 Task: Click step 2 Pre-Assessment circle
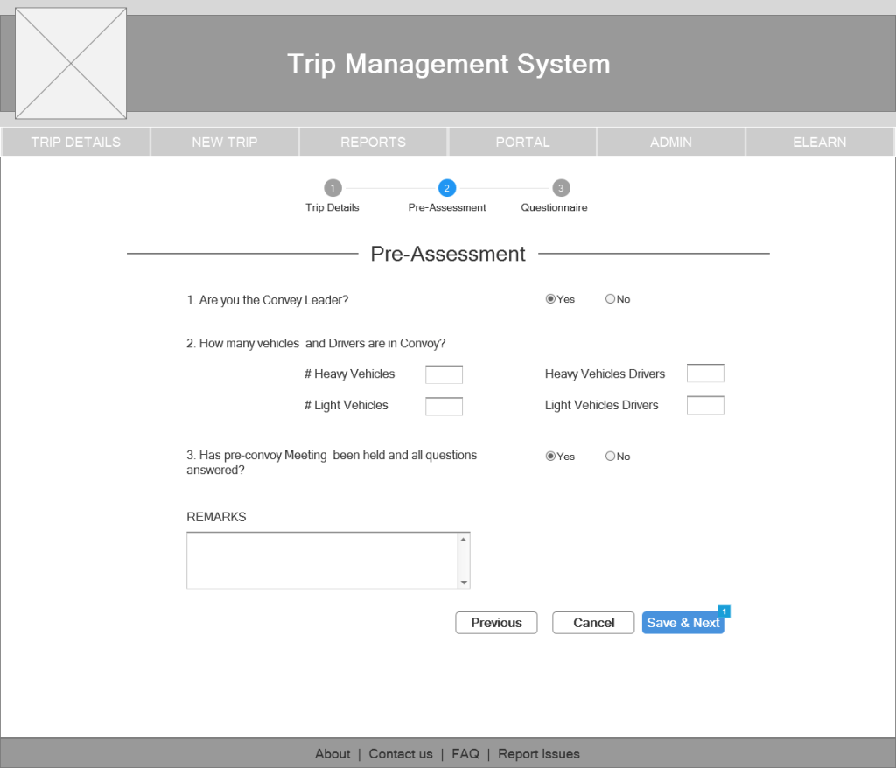click(447, 188)
